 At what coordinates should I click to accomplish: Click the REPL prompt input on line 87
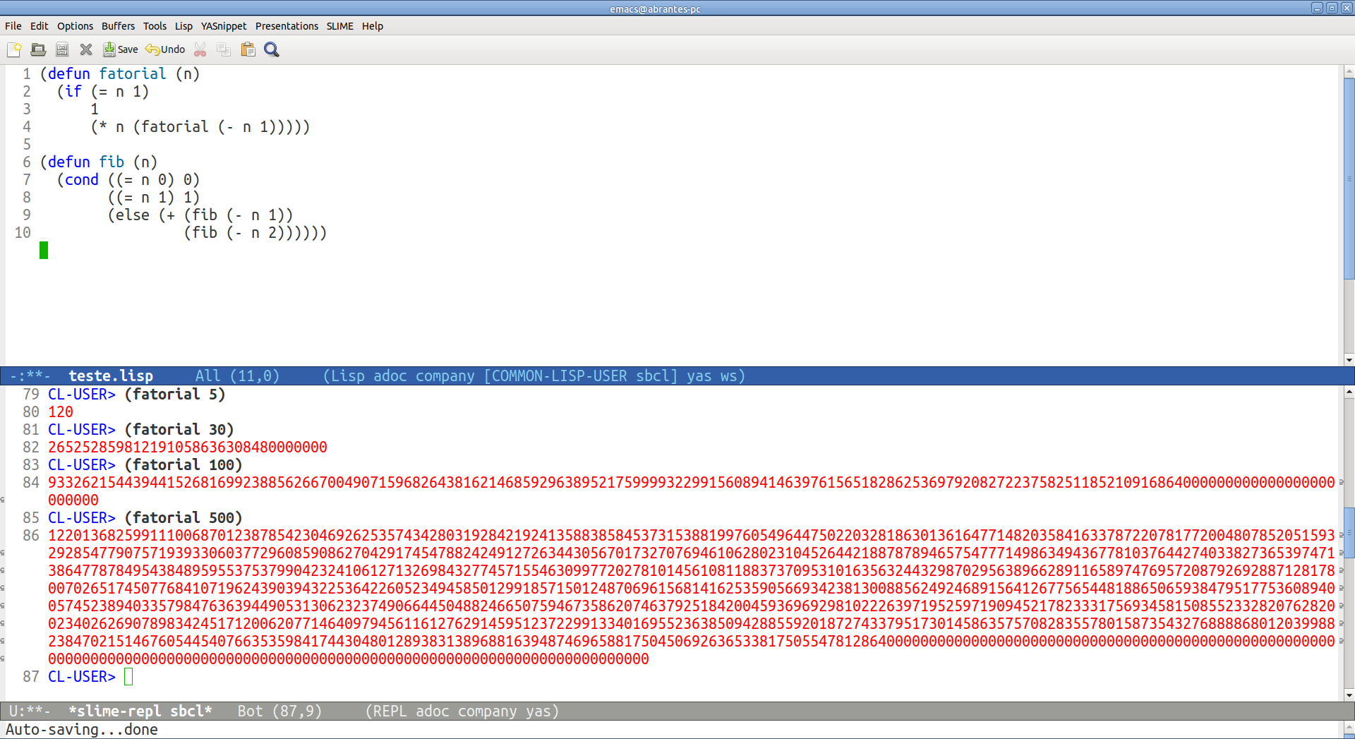pyautogui.click(x=128, y=677)
